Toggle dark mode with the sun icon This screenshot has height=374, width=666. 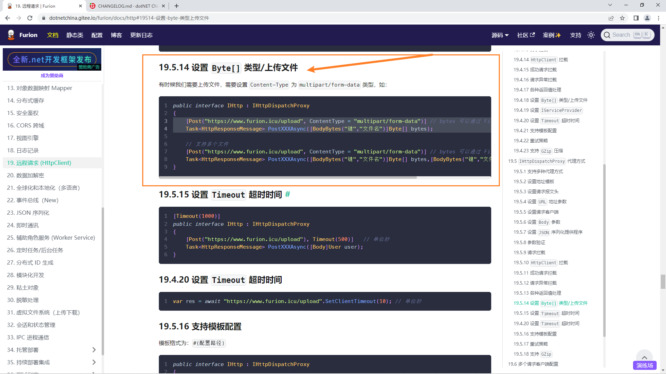tap(591, 35)
